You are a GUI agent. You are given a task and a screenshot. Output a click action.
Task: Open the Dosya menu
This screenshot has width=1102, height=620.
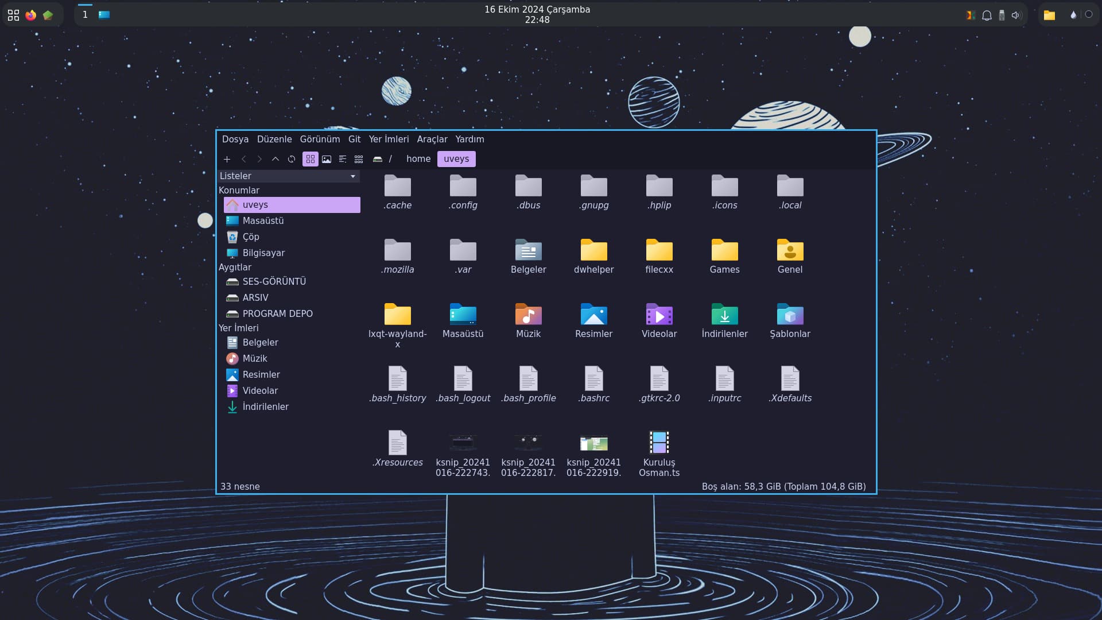pyautogui.click(x=235, y=139)
